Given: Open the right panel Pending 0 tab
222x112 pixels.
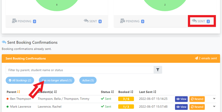Looking at the screenshot, I should pos(132,21).
